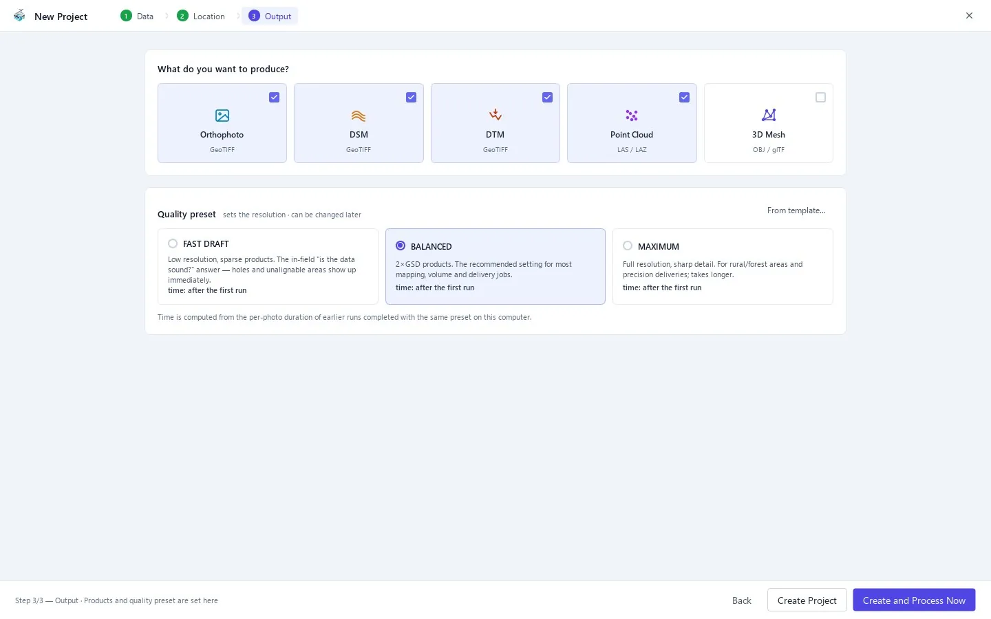The width and height of the screenshot is (991, 619).
Task: Go to the Location step
Action: coord(201,16)
